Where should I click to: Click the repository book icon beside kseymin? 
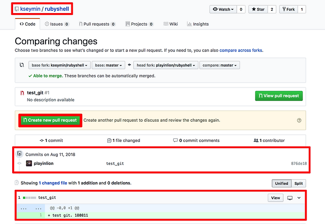point(17,9)
